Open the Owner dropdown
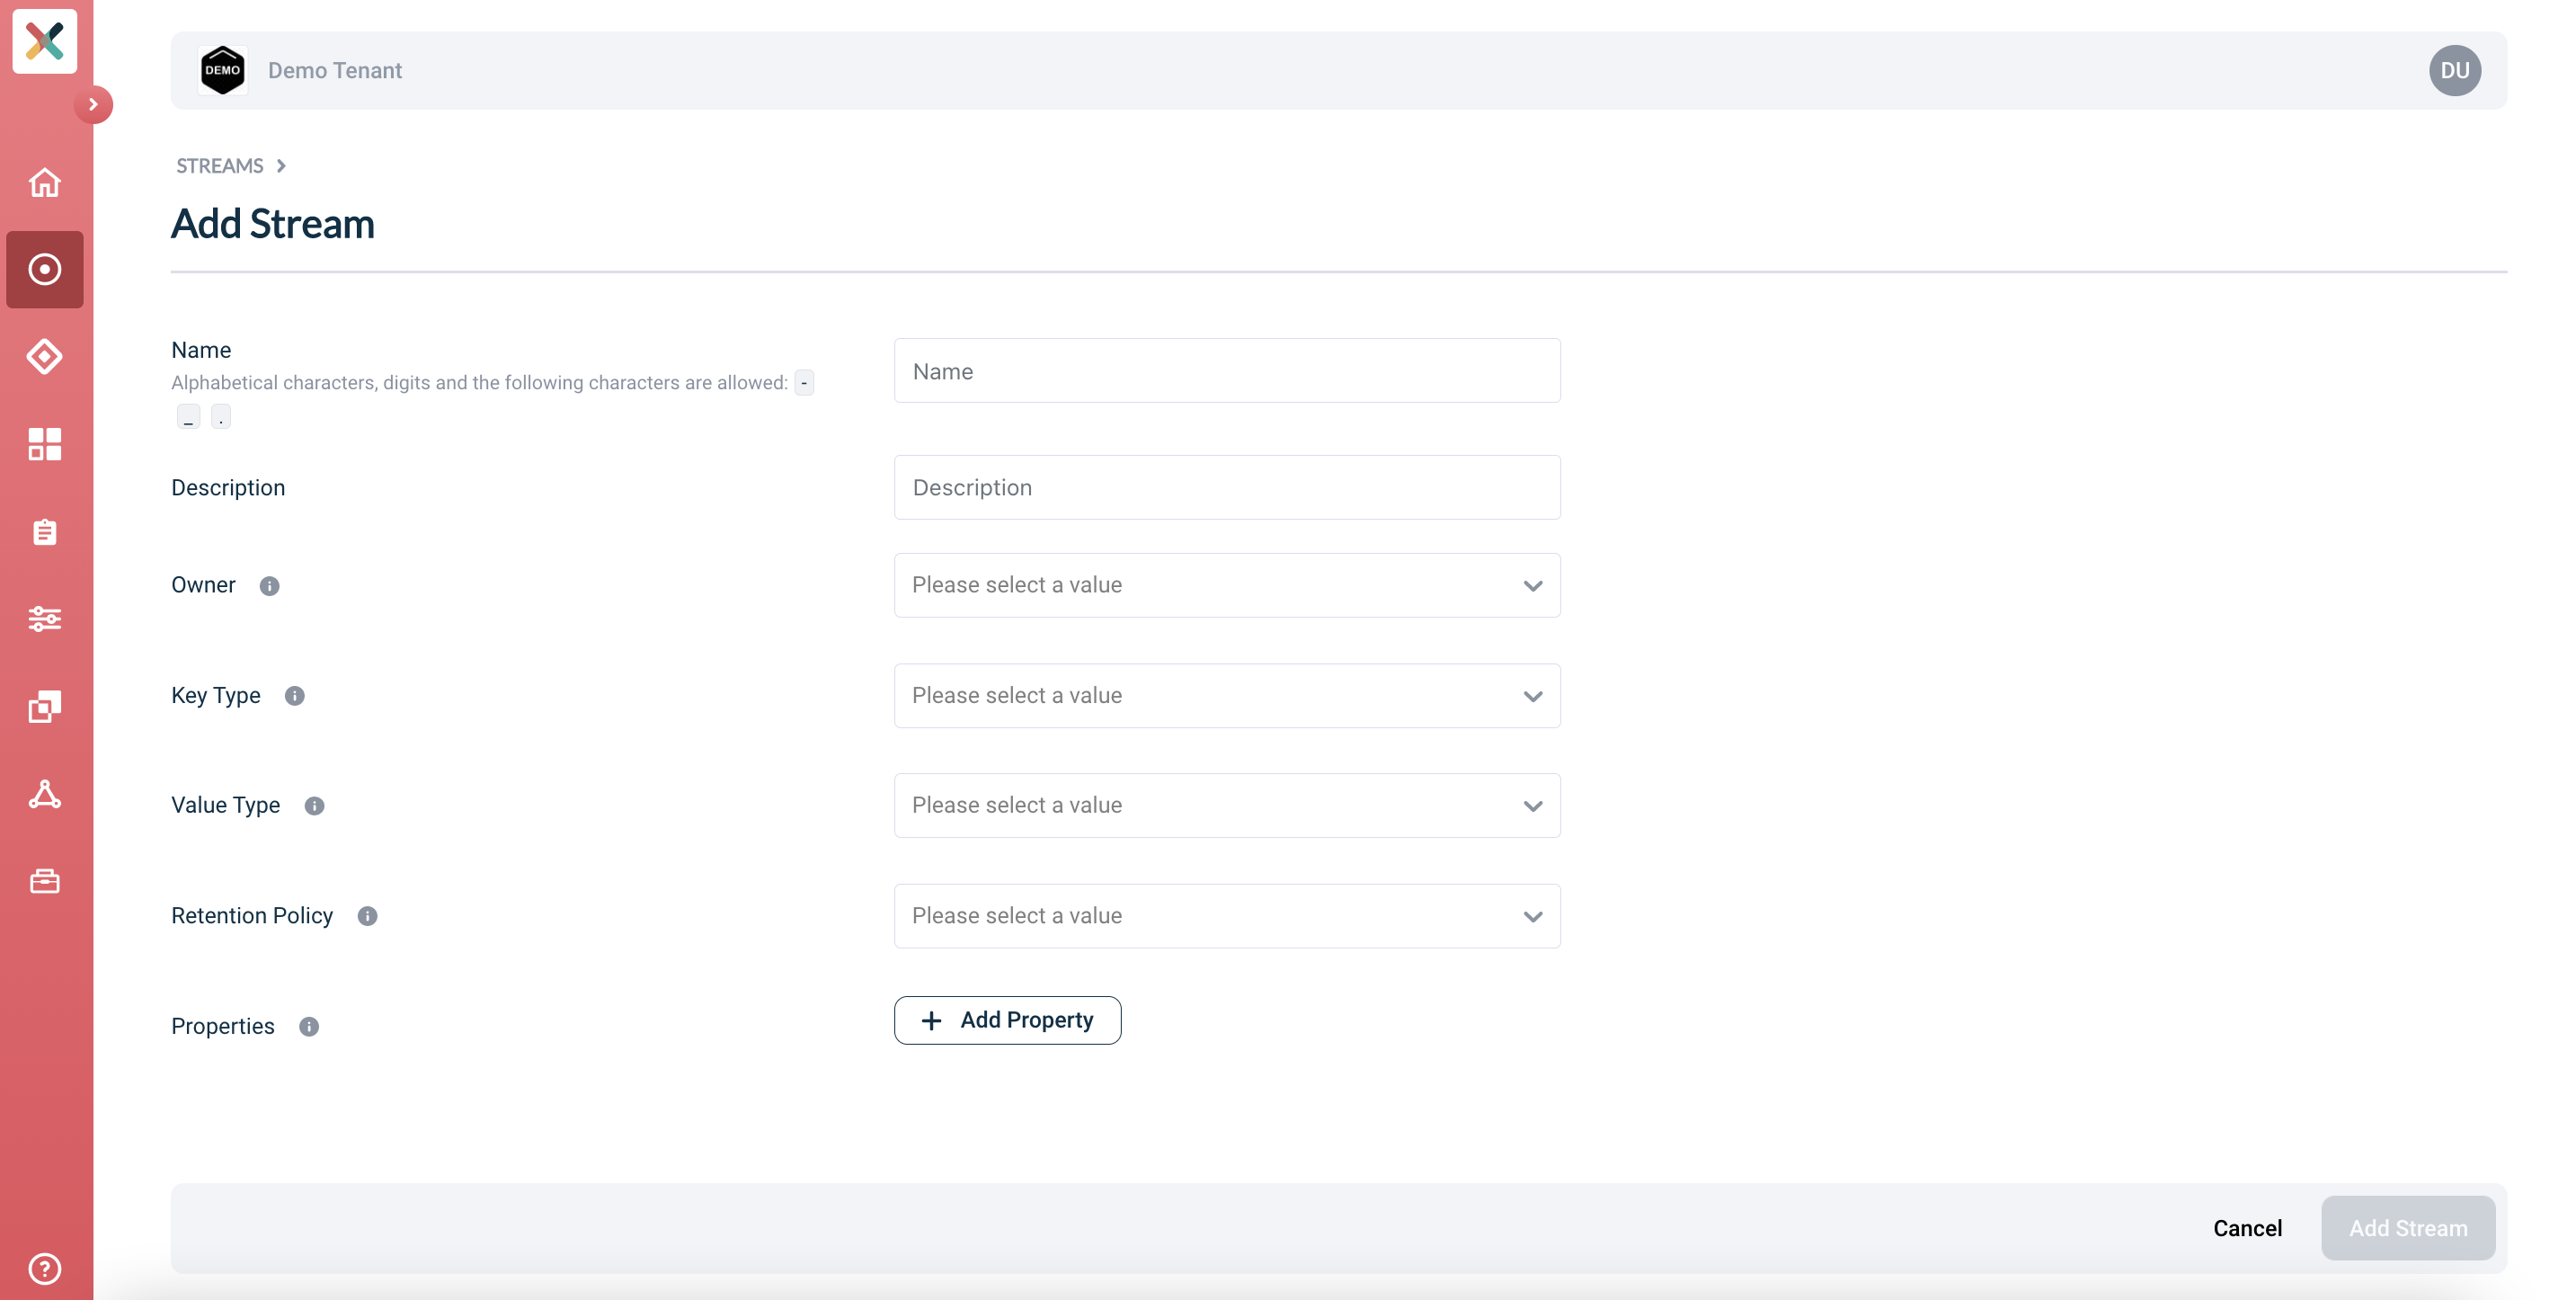2576x1300 pixels. [1227, 585]
